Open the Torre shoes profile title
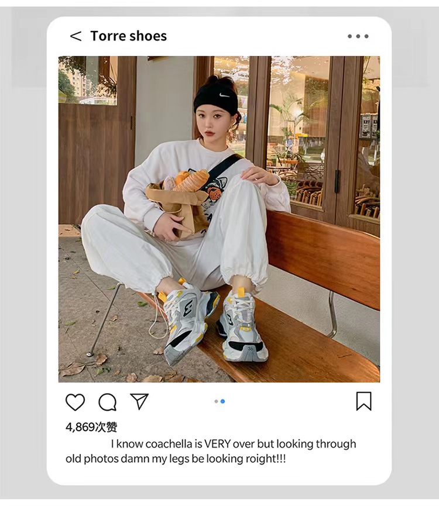This screenshot has width=439, height=506. click(x=128, y=36)
